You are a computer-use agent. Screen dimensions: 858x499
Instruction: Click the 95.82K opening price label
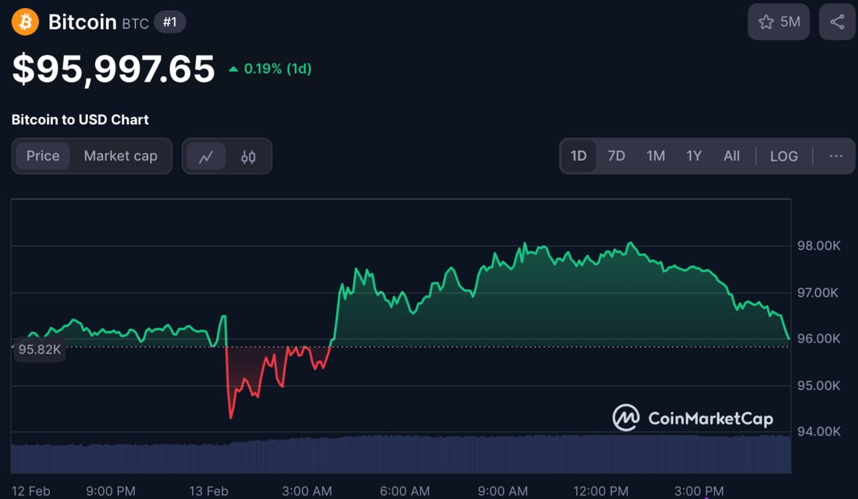39,349
